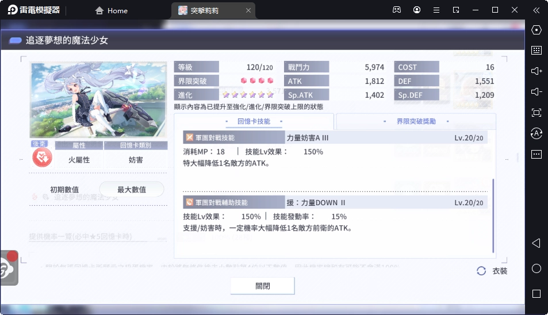The image size is (548, 315).
Task: Open the keyboard mapping icon in the sidebar
Action: click(x=536, y=50)
